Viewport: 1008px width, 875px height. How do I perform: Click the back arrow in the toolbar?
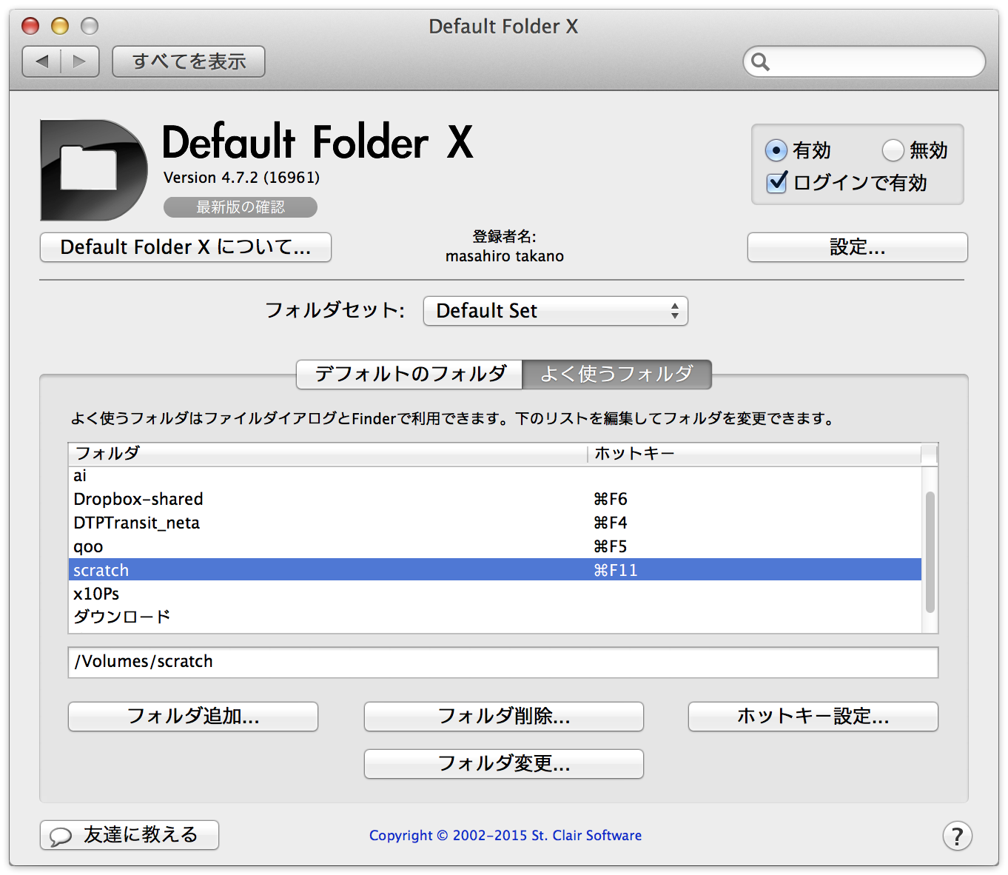41,61
